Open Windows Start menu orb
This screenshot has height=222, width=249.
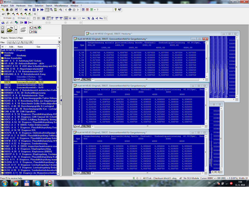[4, 183]
